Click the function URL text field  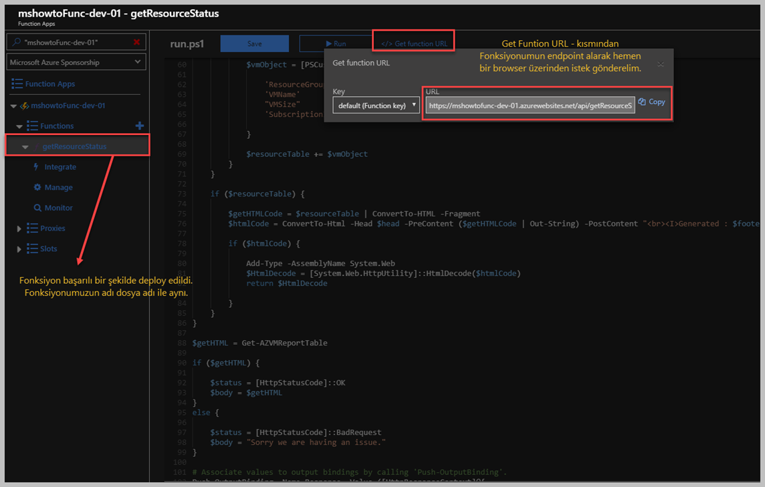click(x=530, y=106)
